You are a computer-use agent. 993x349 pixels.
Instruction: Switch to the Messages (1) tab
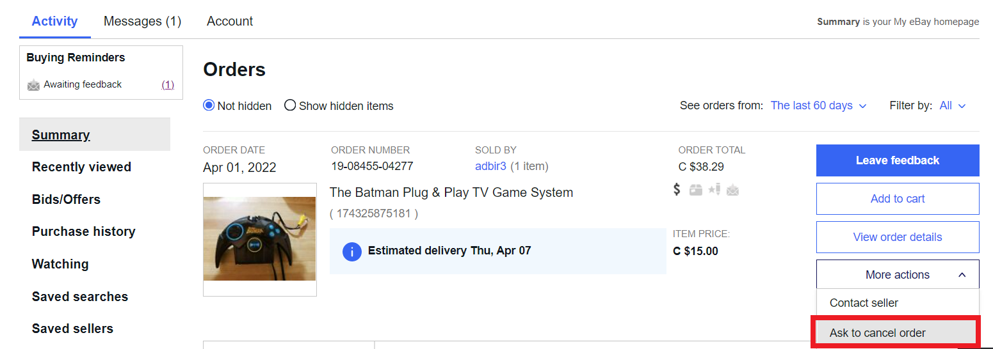[142, 21]
